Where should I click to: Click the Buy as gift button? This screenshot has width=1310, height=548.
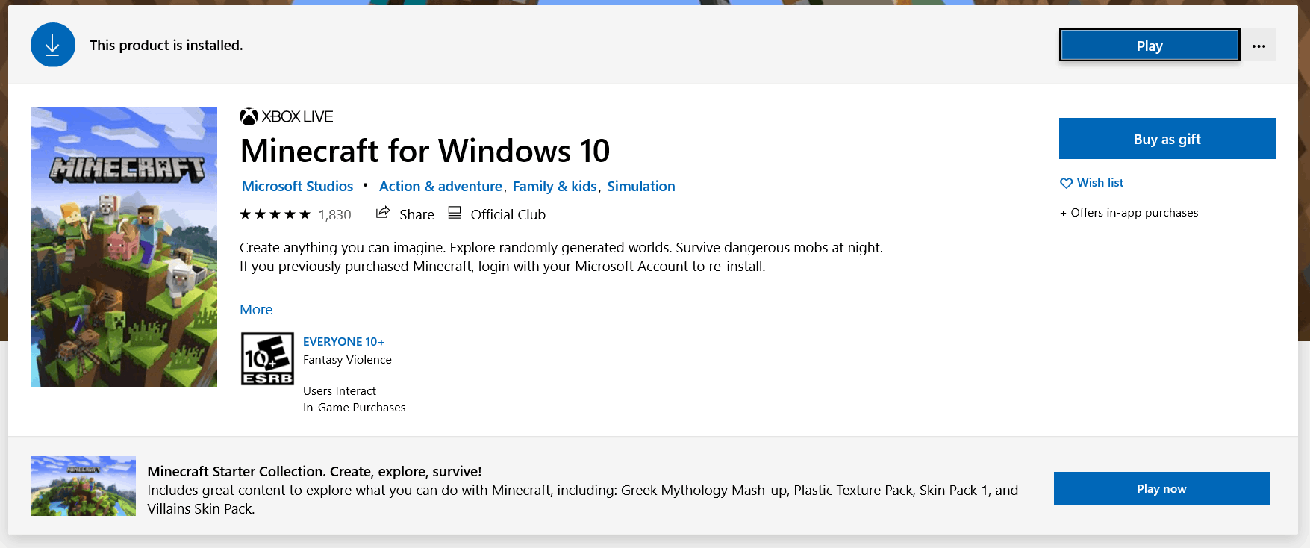pos(1167,139)
